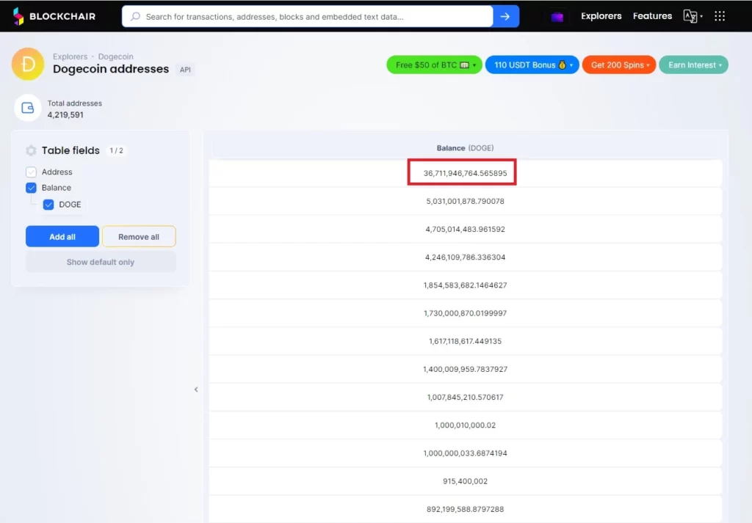Click the Table fields settings gear
The height and width of the screenshot is (523, 752).
[x=31, y=150]
